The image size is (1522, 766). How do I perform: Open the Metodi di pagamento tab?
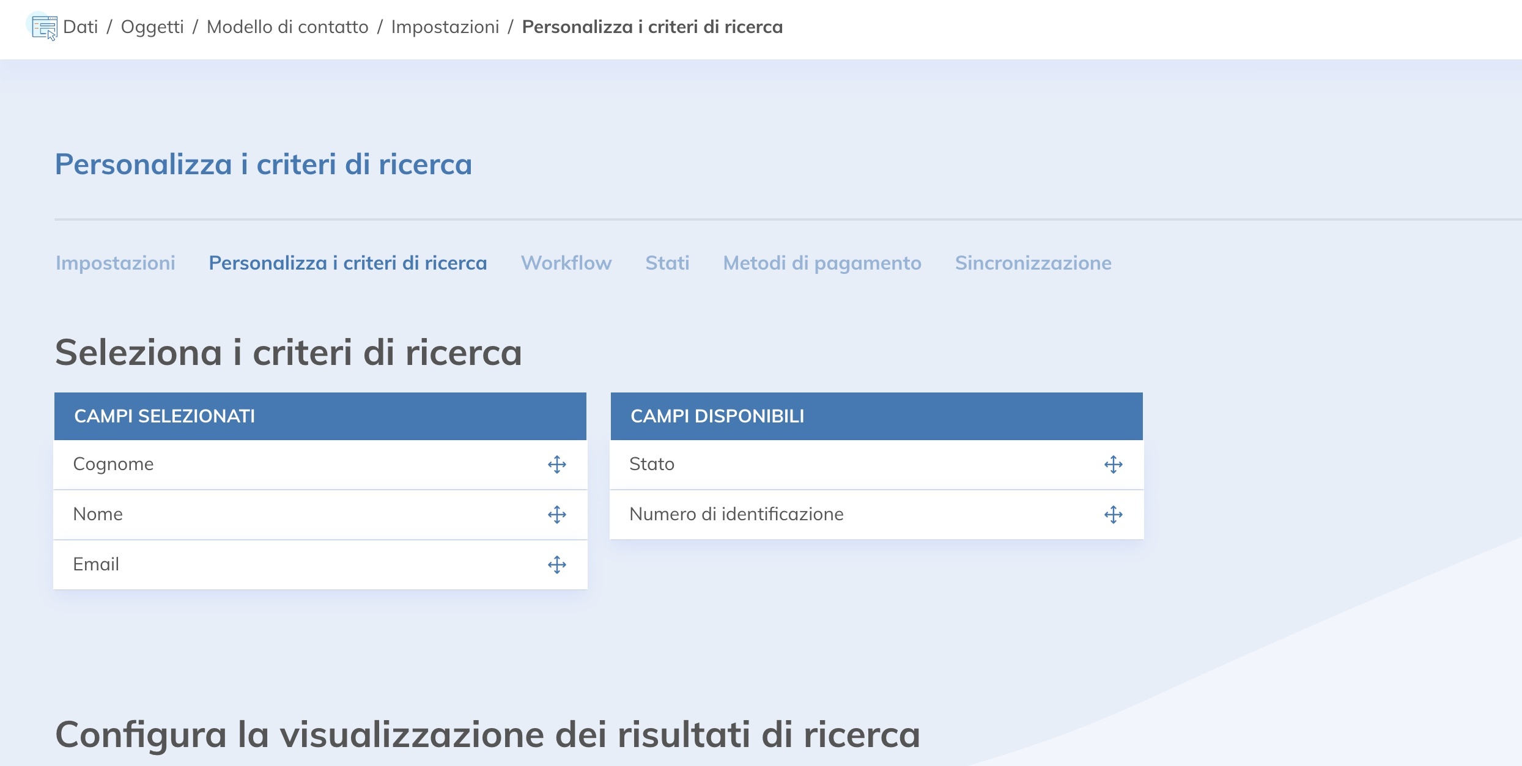(x=822, y=263)
